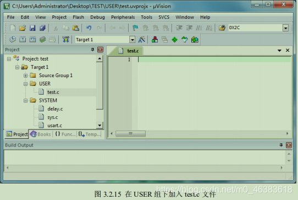Open the Project menu
Screen dimensions: 298x200
(59, 17)
